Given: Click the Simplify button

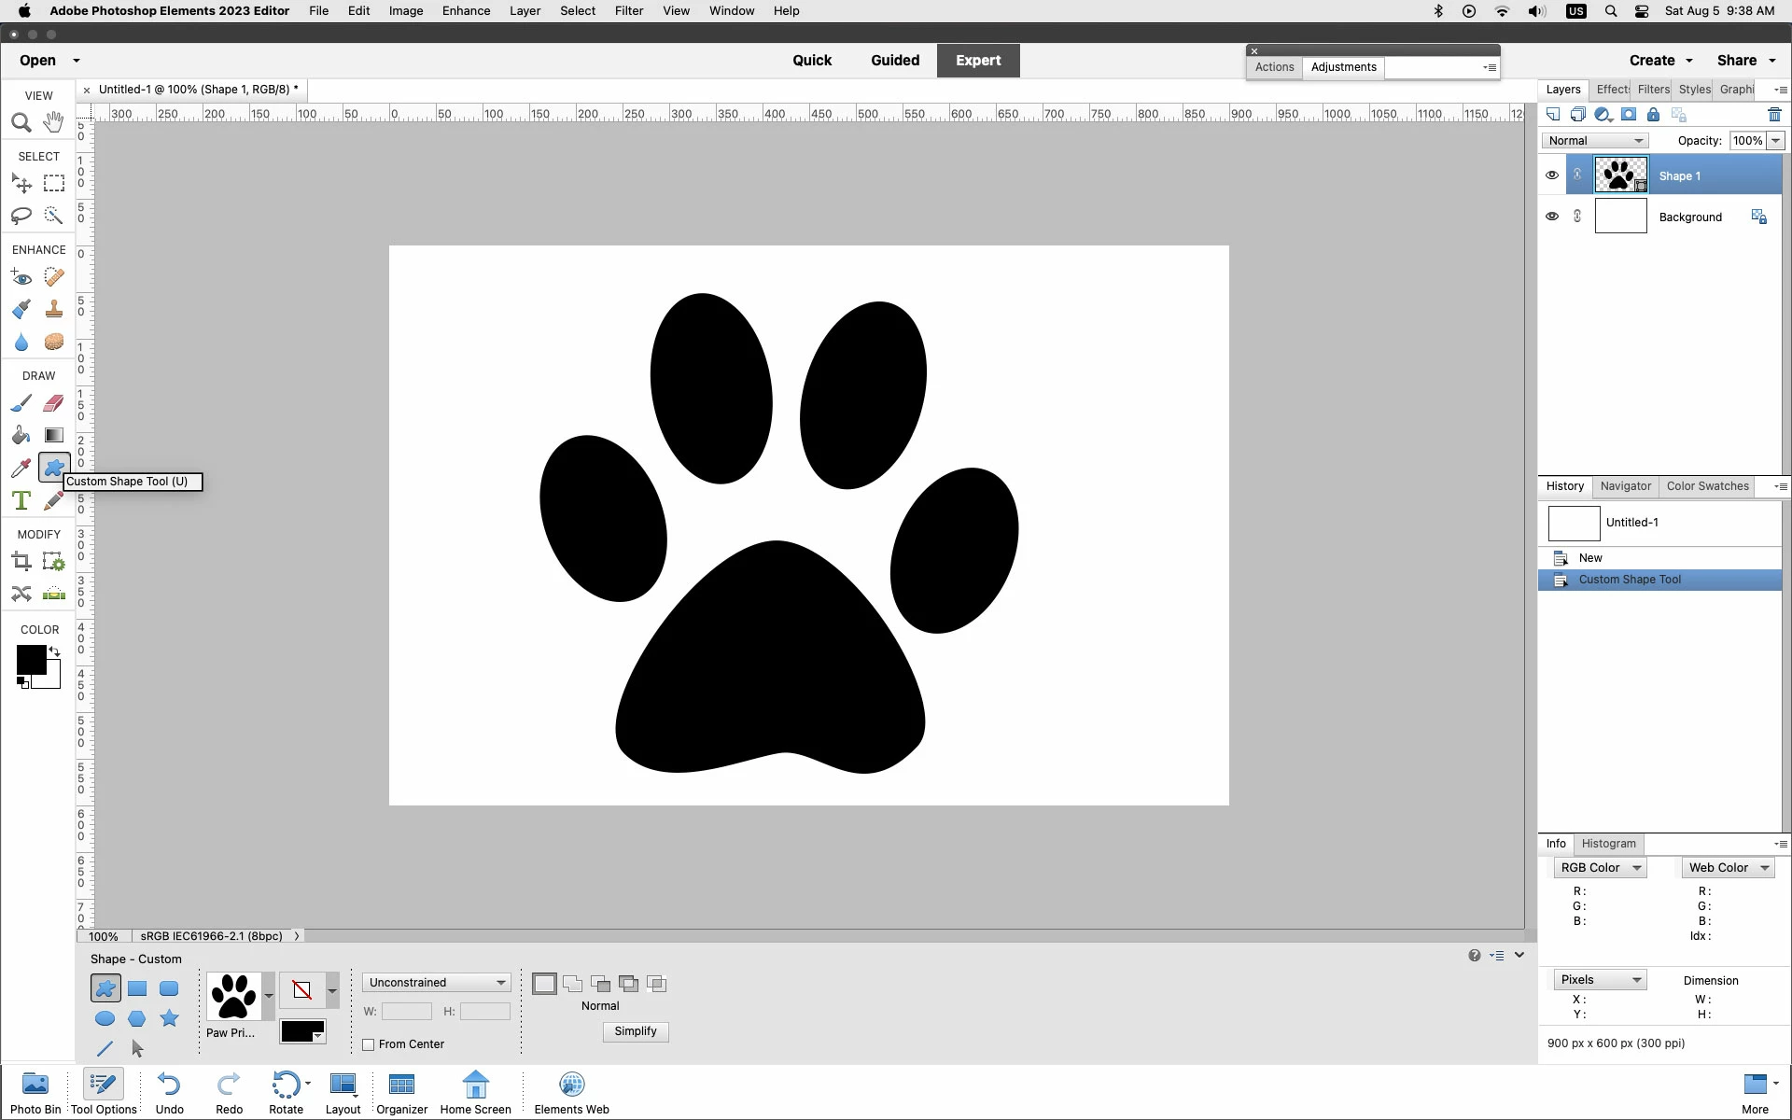Looking at the screenshot, I should click(636, 1031).
